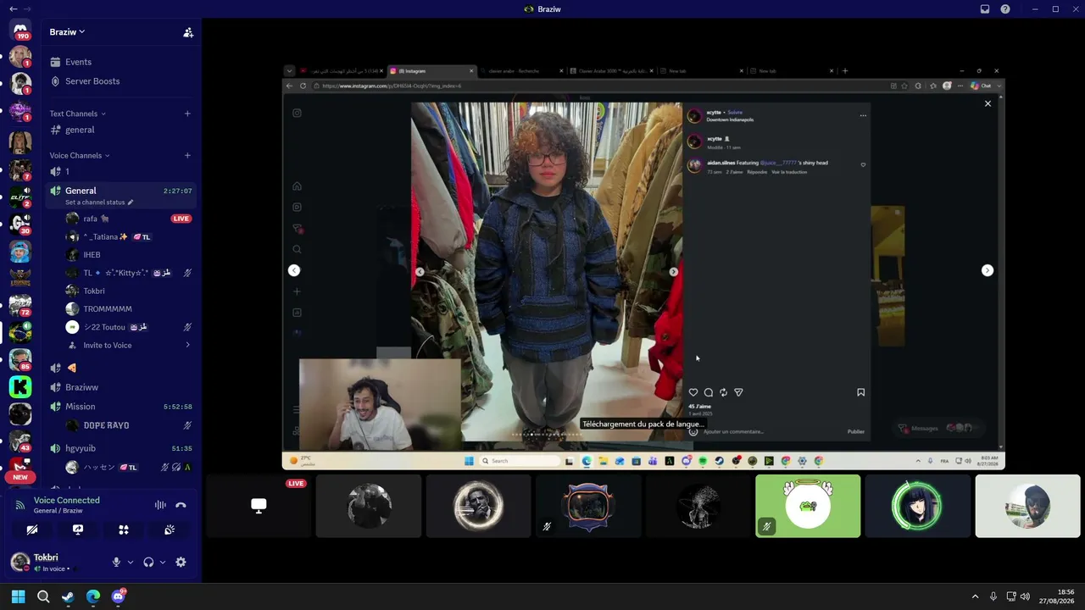
Task: Launch an Activity
Action: tap(124, 530)
